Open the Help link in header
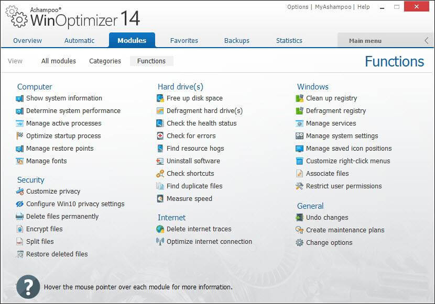The width and height of the screenshot is (435, 304). tap(363, 7)
